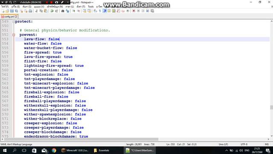
Task: Collapse the prevent: fold marker on line 552
Action: (14, 35)
